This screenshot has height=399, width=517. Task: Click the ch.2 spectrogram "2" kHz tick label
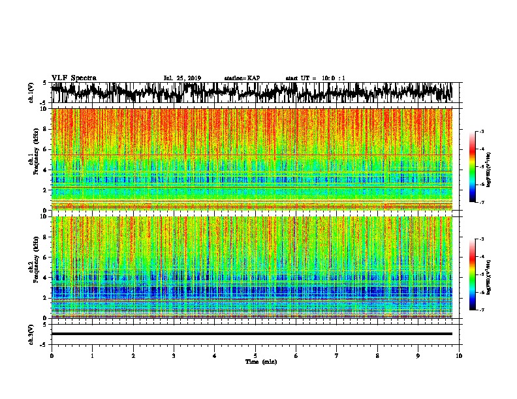click(x=46, y=298)
